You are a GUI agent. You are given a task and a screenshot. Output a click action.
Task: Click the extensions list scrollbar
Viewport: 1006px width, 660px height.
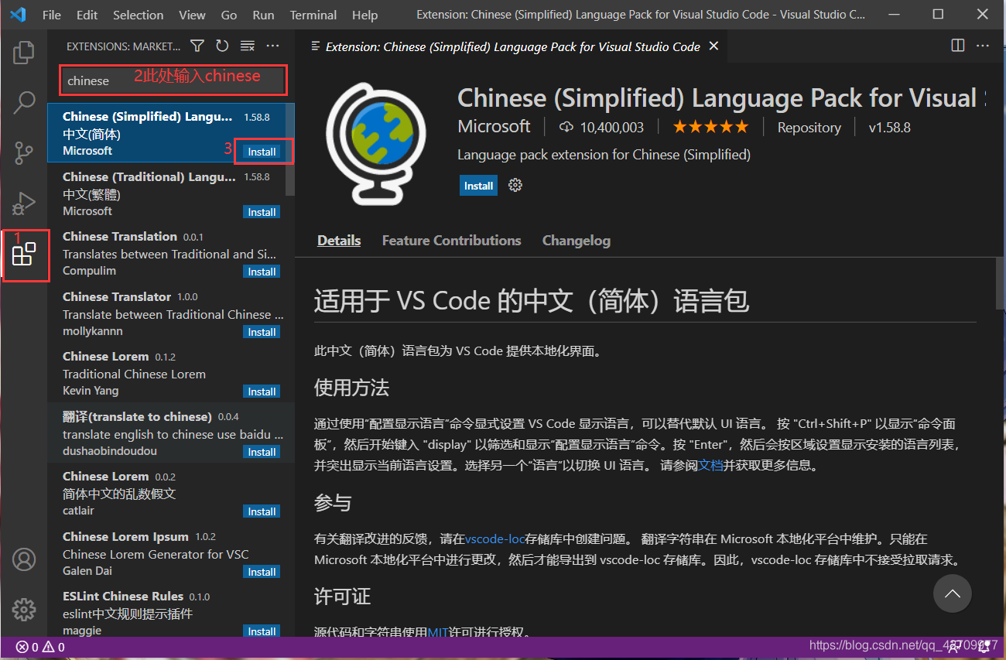pyautogui.click(x=290, y=149)
